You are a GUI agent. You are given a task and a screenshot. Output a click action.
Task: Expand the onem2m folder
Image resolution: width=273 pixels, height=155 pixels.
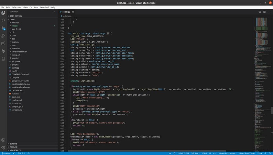point(32,49)
